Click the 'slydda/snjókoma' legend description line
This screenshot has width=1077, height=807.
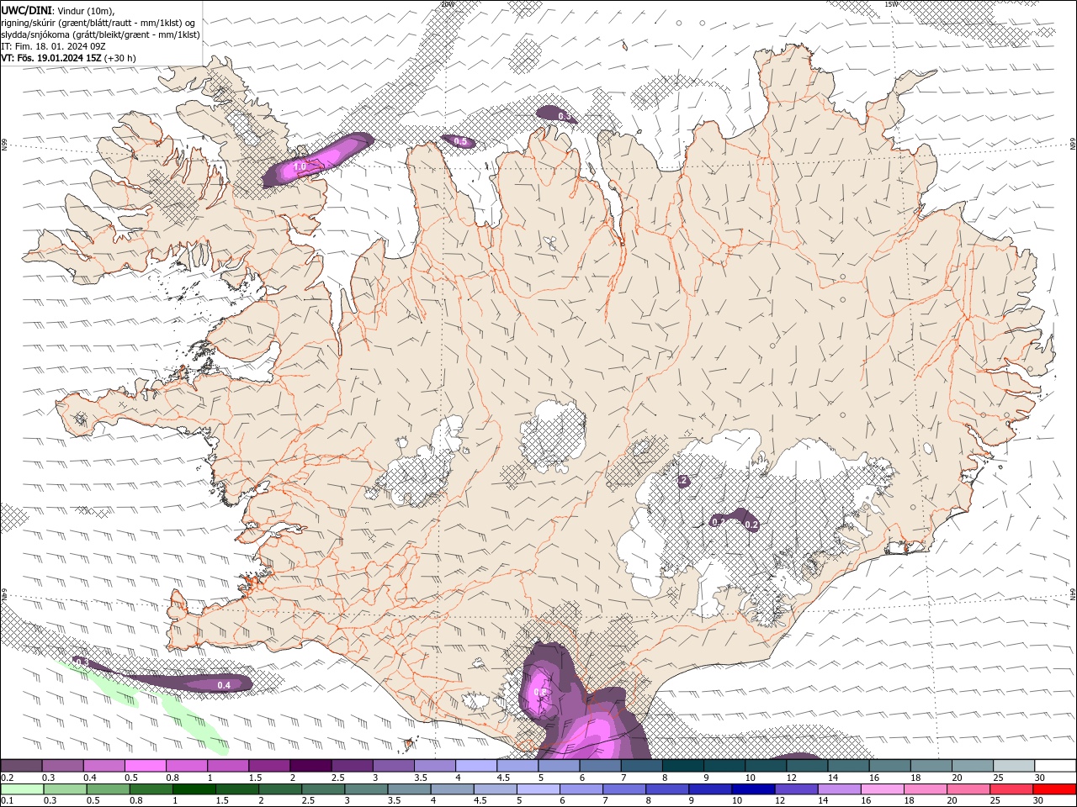click(x=100, y=34)
